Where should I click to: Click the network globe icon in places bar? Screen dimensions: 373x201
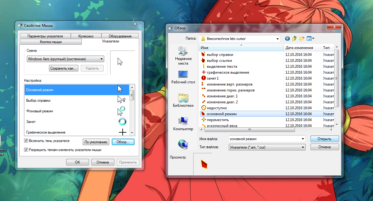click(183, 144)
